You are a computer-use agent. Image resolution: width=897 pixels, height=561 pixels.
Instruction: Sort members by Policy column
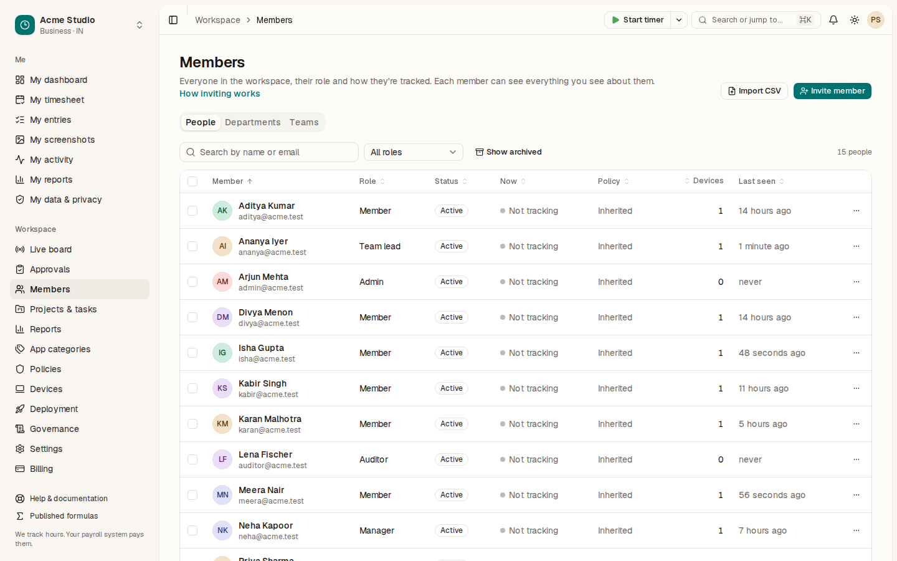(614, 181)
